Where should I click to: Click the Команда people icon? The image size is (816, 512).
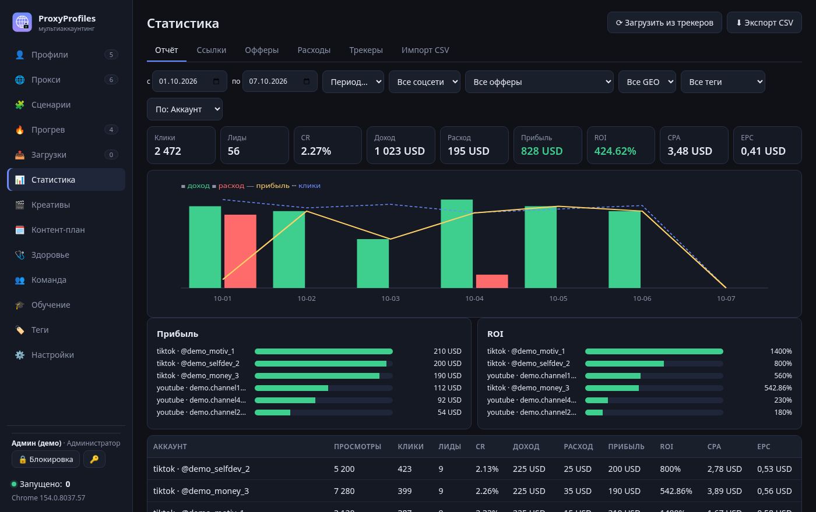(20, 280)
